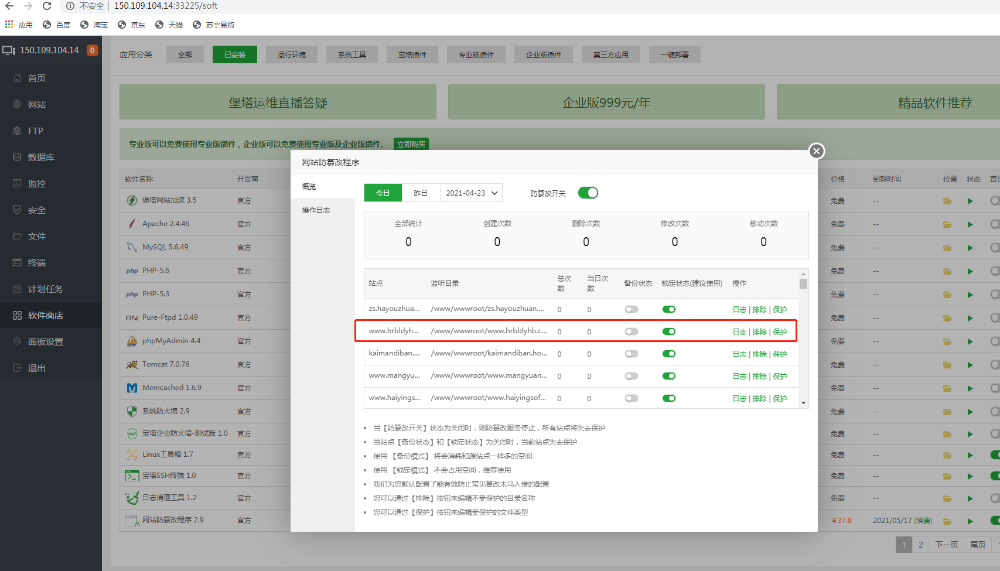Filter by 系统工具 system tools category
Screen dimensions: 1000x571
pyautogui.click(x=352, y=54)
